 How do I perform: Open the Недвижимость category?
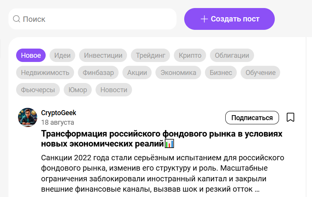(45, 72)
